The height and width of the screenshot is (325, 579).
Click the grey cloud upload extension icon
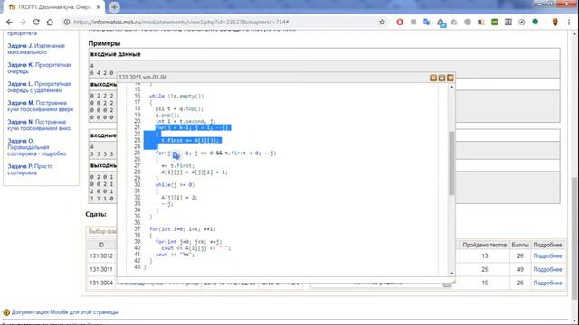(454, 22)
